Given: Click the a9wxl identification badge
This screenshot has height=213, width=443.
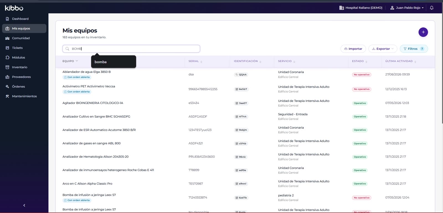Looking at the screenshot, I should (241, 184).
